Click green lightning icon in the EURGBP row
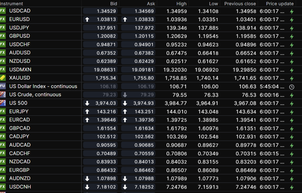 coord(292,170)
